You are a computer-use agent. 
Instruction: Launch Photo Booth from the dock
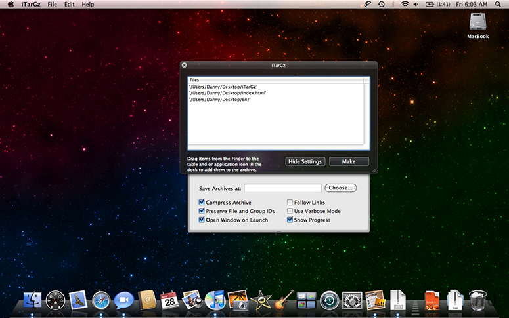(x=238, y=300)
